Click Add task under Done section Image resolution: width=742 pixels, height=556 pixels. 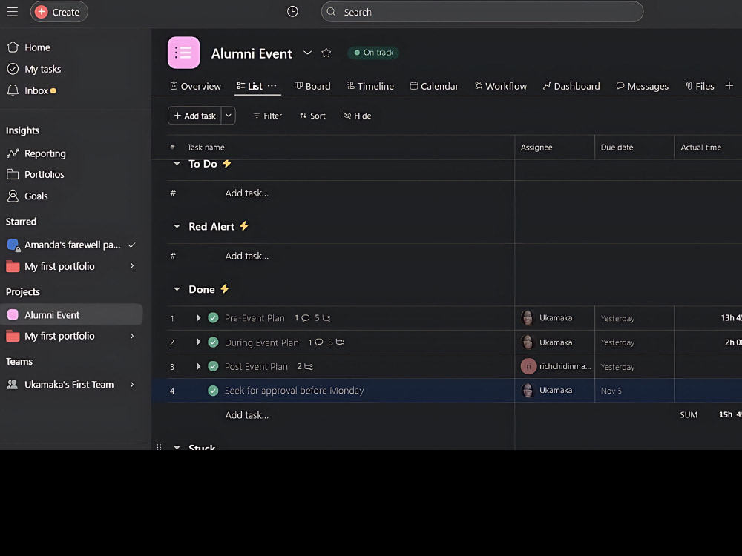(x=246, y=415)
